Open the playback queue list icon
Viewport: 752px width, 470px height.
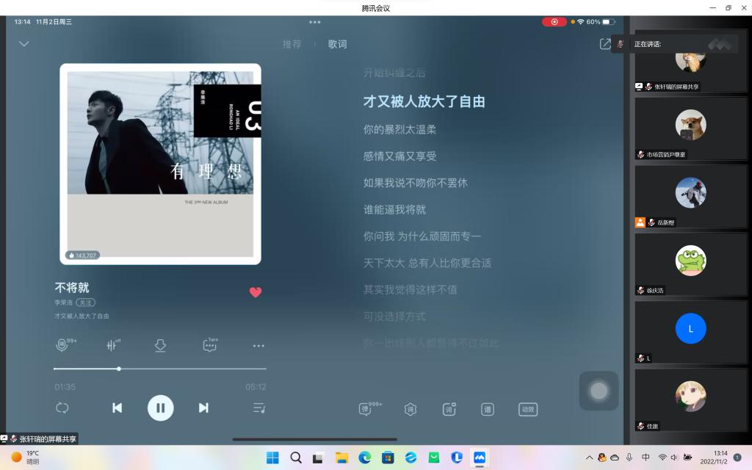pyautogui.click(x=259, y=408)
